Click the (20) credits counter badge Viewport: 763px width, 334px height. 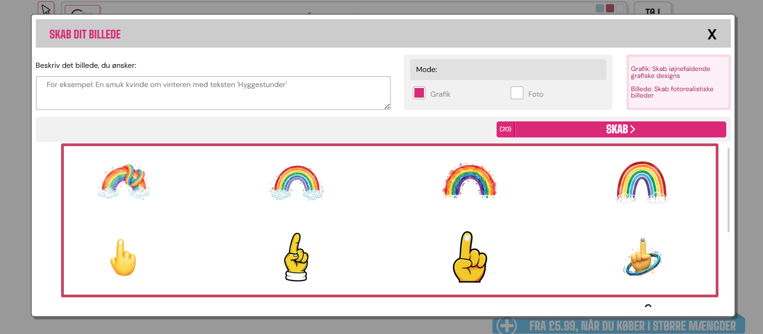pos(505,129)
